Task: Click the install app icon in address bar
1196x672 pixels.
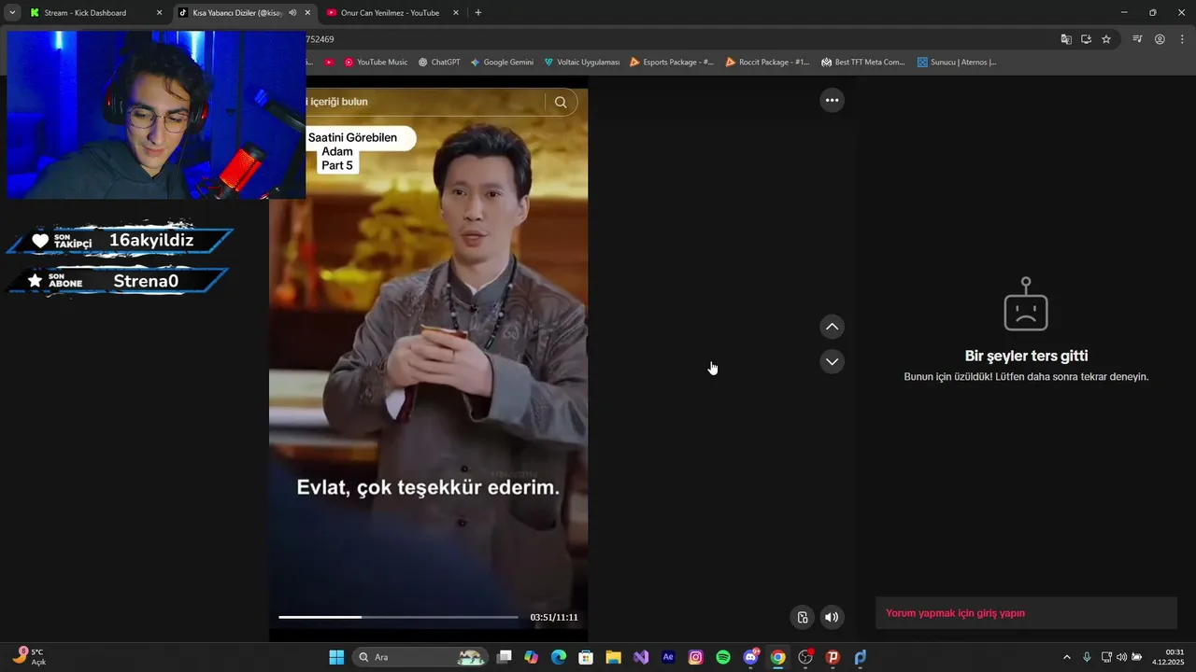Action: point(1086,39)
